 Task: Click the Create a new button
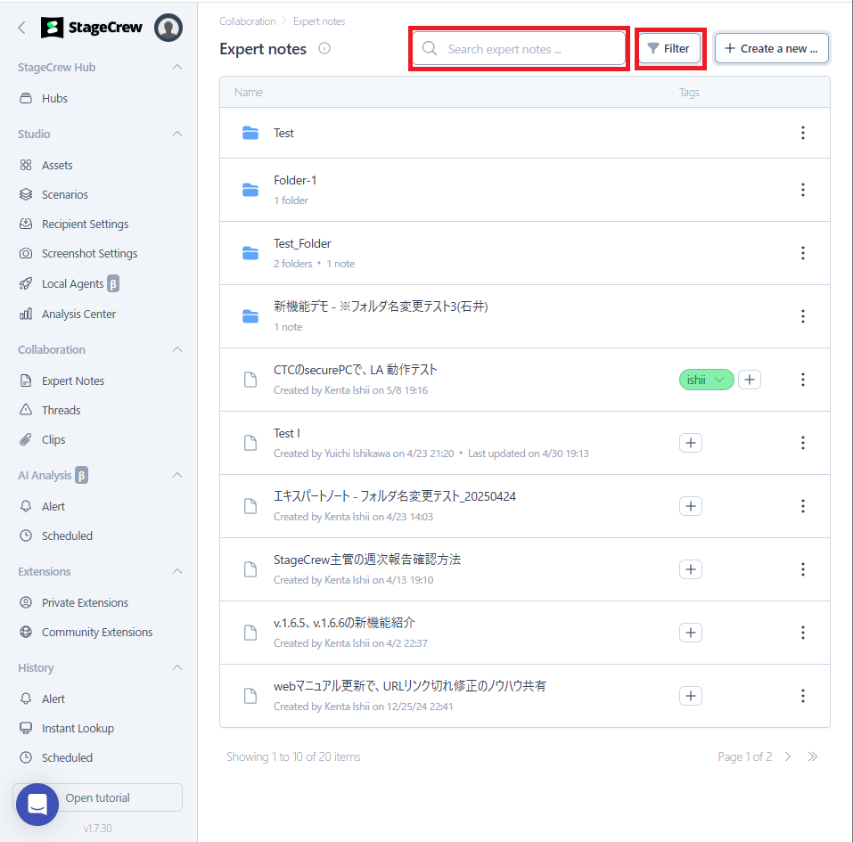click(772, 49)
